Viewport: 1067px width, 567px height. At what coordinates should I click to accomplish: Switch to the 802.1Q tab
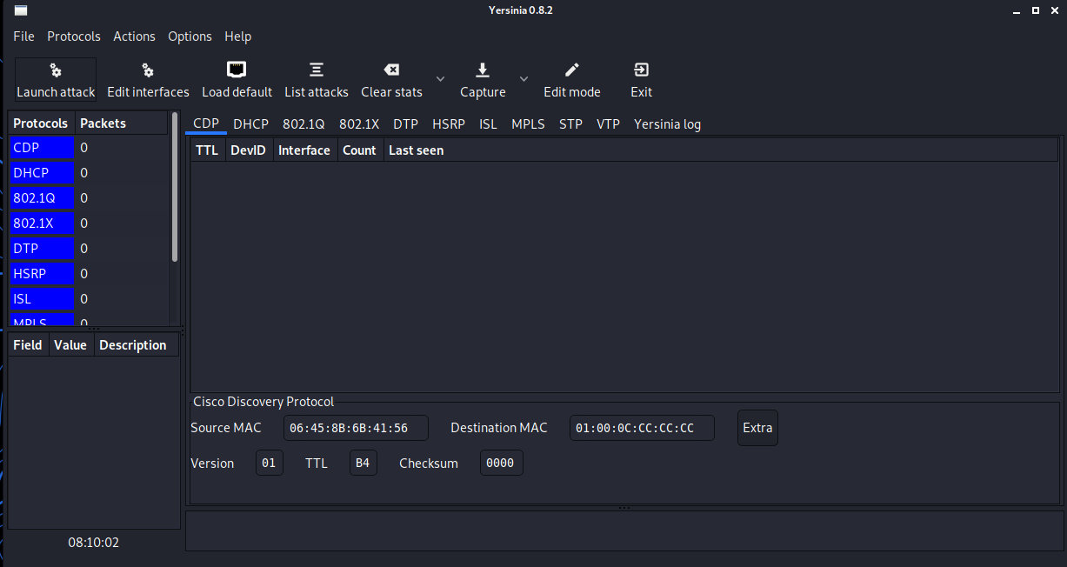(x=303, y=123)
